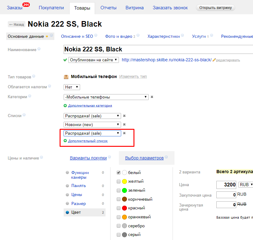Click help icon beside Облагается налогом
This screenshot has height=240, width=253.
[x=50, y=87]
